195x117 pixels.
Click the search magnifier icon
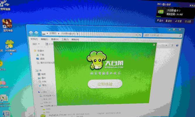point(180,36)
